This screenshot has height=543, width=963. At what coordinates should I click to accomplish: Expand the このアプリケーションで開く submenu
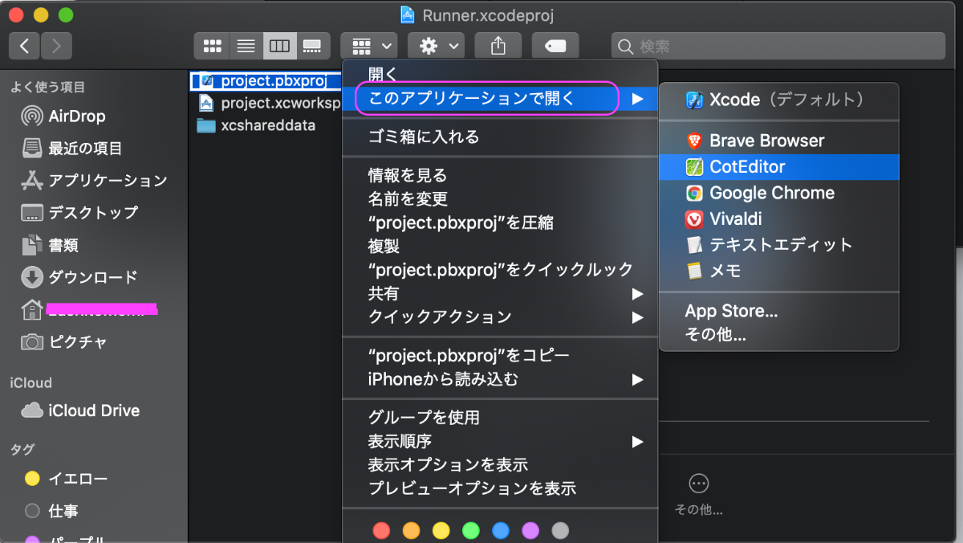[500, 99]
